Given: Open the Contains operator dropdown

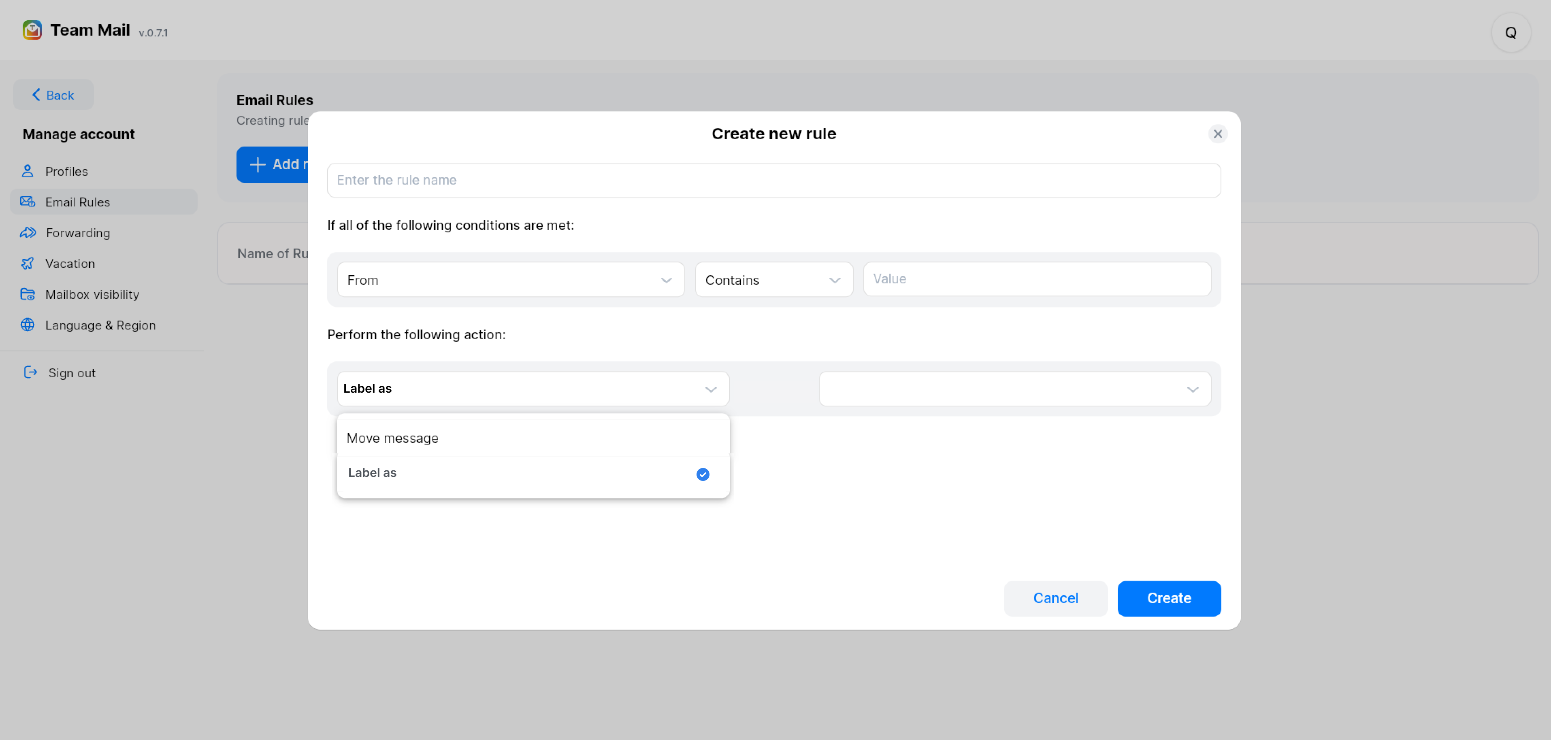Looking at the screenshot, I should 774,280.
